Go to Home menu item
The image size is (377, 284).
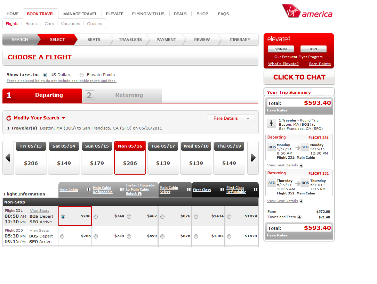pyautogui.click(x=13, y=14)
